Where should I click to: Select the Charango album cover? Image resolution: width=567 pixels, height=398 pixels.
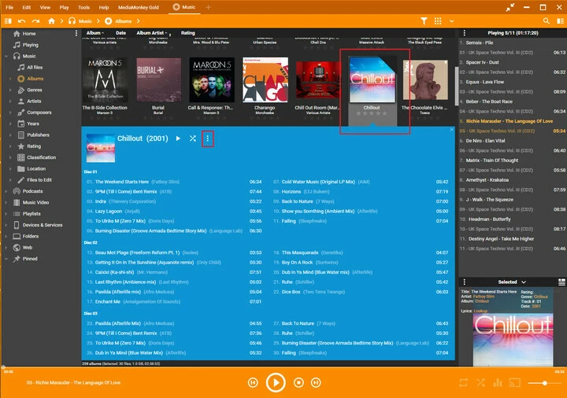[x=265, y=80]
